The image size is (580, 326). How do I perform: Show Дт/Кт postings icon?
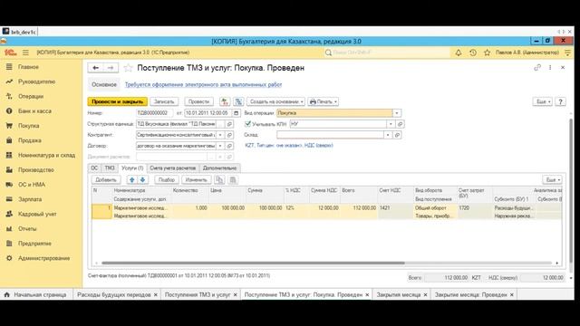point(225,101)
